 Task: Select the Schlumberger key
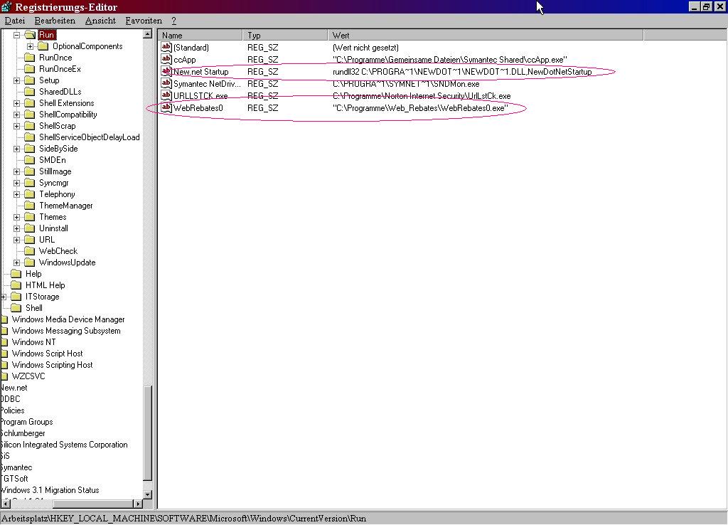coord(23,433)
